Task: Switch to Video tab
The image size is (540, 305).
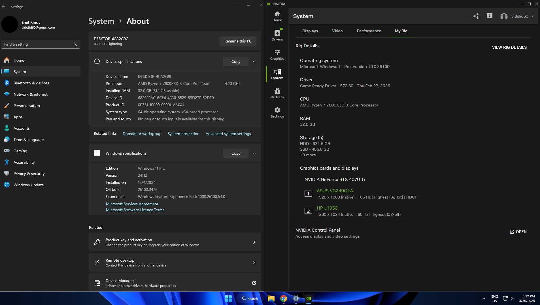Action: click(x=337, y=31)
